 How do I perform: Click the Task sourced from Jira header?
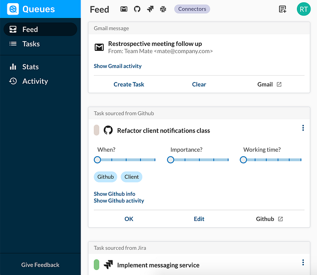[x=199, y=248]
